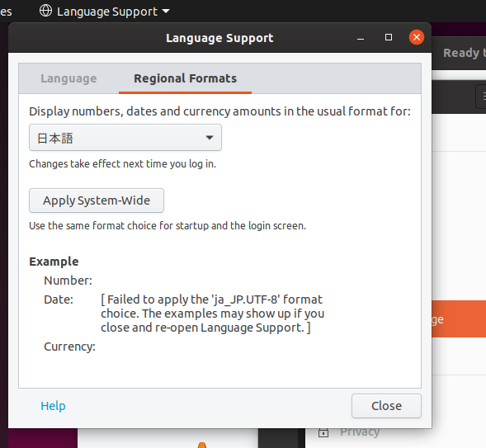Click the globe icon in the top bar
The width and height of the screenshot is (486, 448).
pos(45,11)
